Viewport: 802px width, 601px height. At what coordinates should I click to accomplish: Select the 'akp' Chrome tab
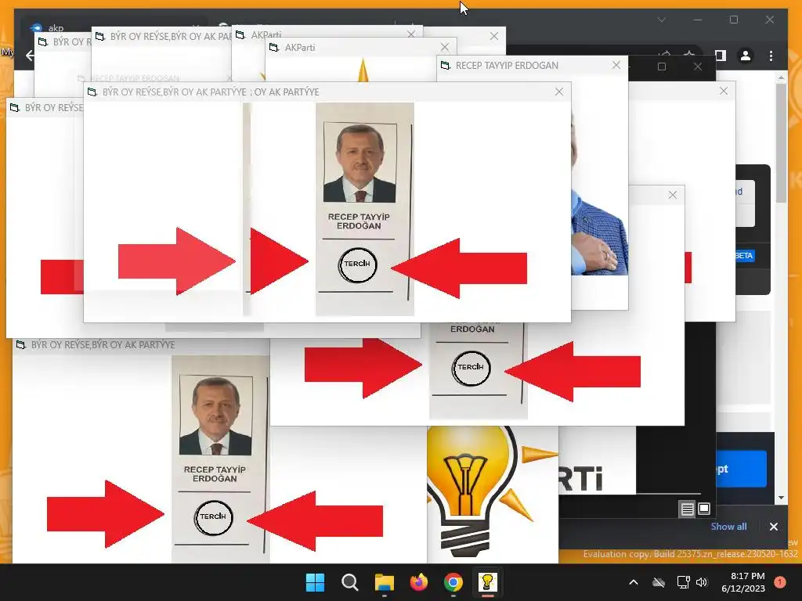(56, 28)
